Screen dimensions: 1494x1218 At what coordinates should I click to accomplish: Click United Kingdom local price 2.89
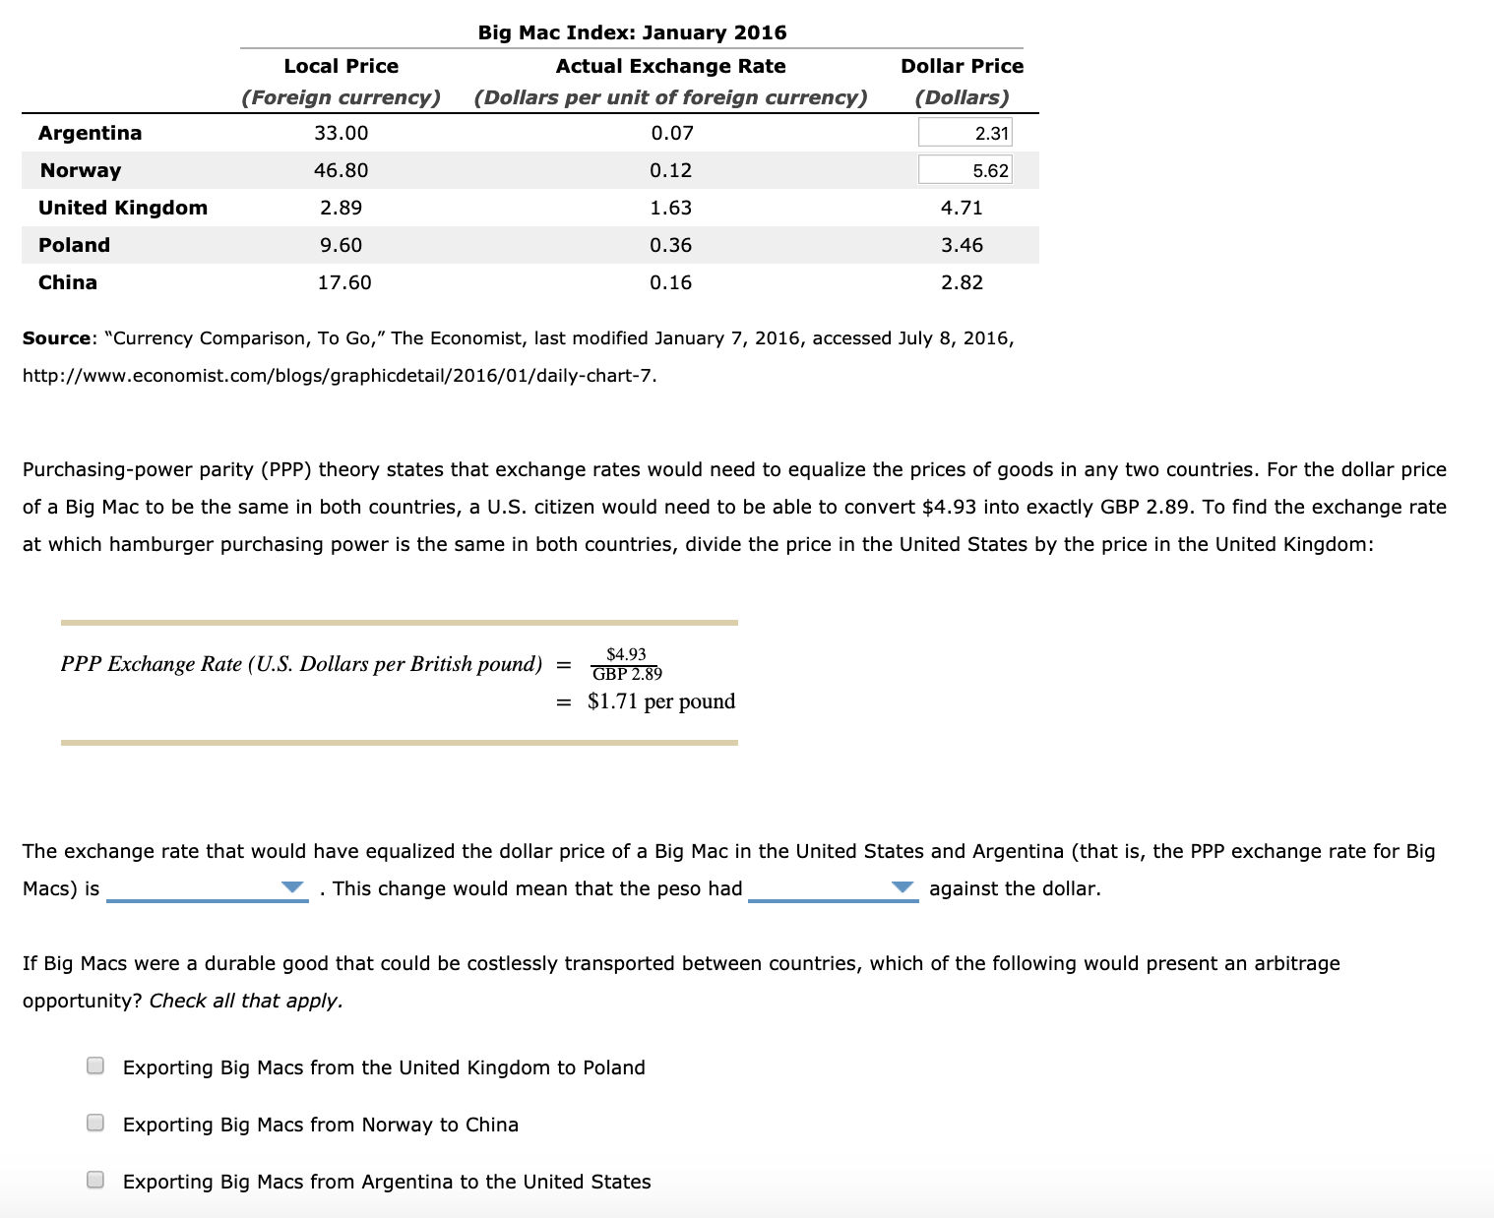click(x=342, y=208)
